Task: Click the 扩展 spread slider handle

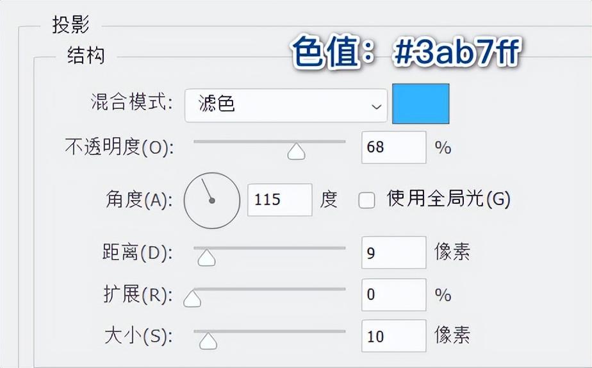Action: tap(192, 299)
